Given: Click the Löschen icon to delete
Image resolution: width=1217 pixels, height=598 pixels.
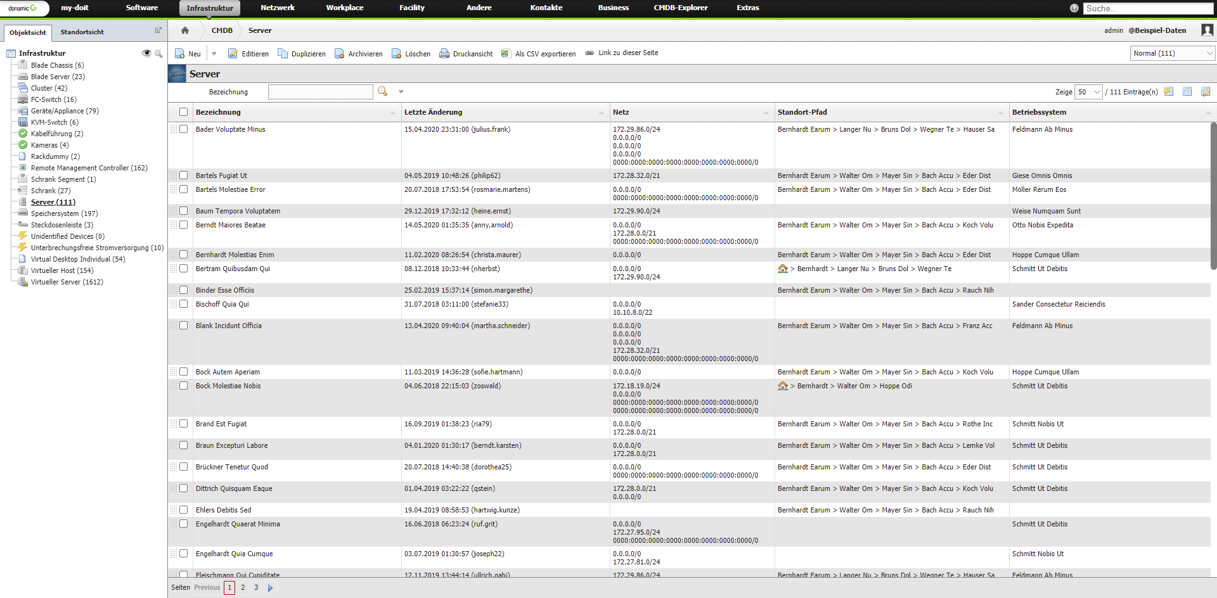Looking at the screenshot, I should pos(396,53).
